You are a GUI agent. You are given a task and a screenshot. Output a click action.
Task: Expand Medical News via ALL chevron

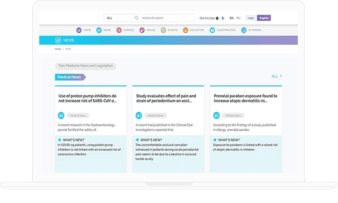click(281, 76)
